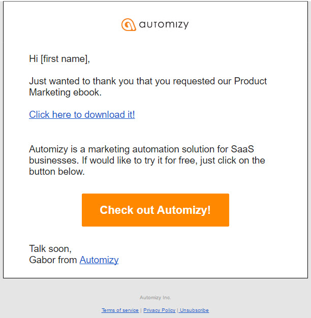Click the orange Automizy logo icon
311x318 pixels.
click(x=129, y=24)
